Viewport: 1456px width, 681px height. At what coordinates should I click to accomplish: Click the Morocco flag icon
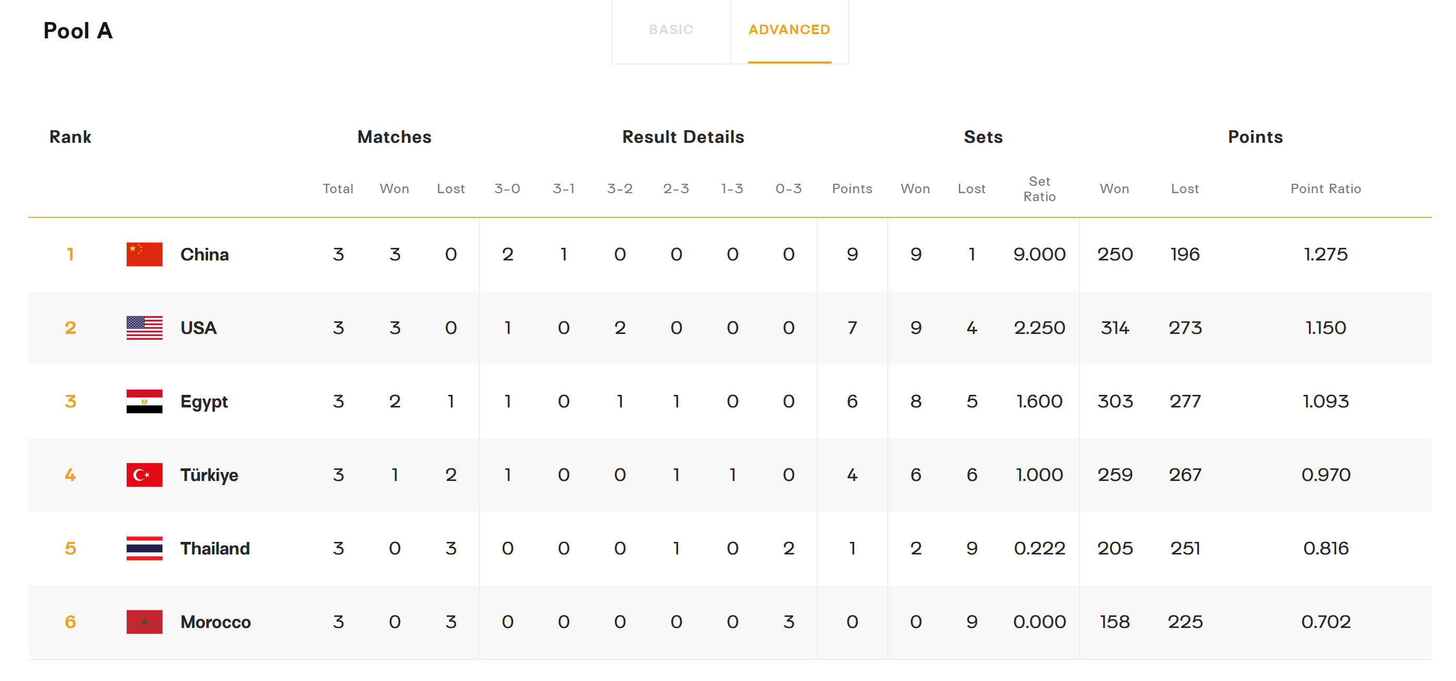[144, 622]
